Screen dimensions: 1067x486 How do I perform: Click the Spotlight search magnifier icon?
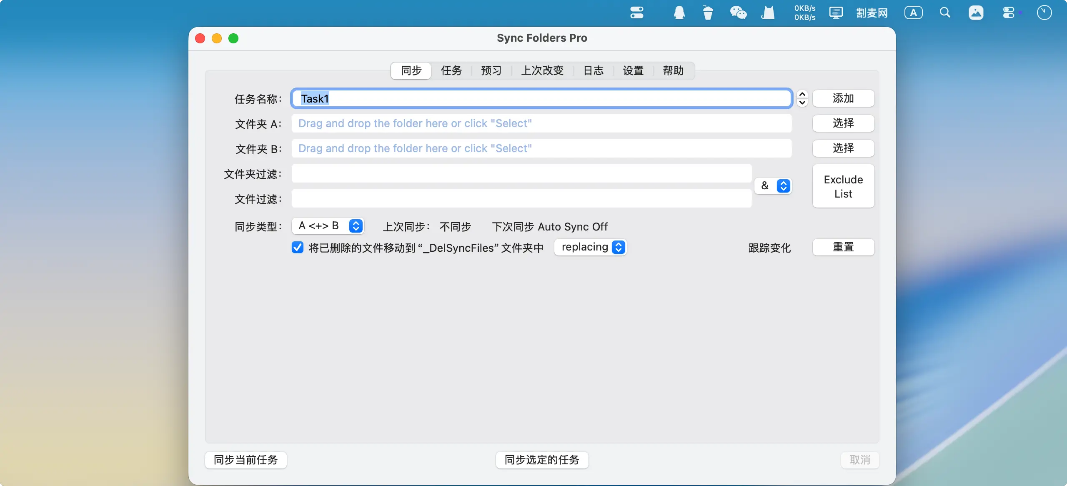coord(945,13)
